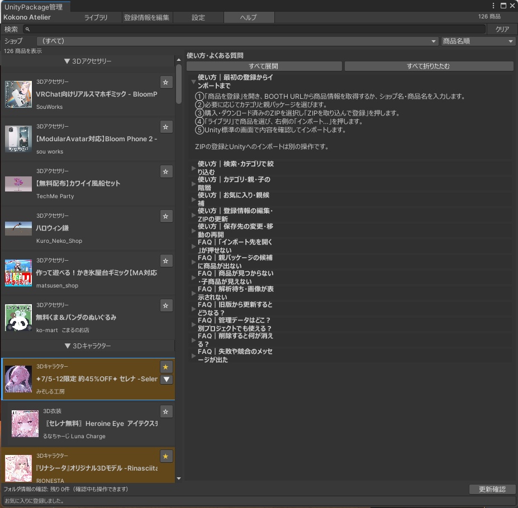
Task: Open the 商品名順 sort dropdown
Action: coord(478,41)
